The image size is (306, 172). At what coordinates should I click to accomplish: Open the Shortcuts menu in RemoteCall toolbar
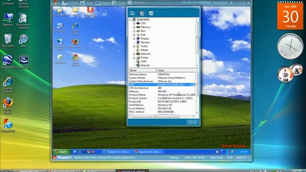136,3
